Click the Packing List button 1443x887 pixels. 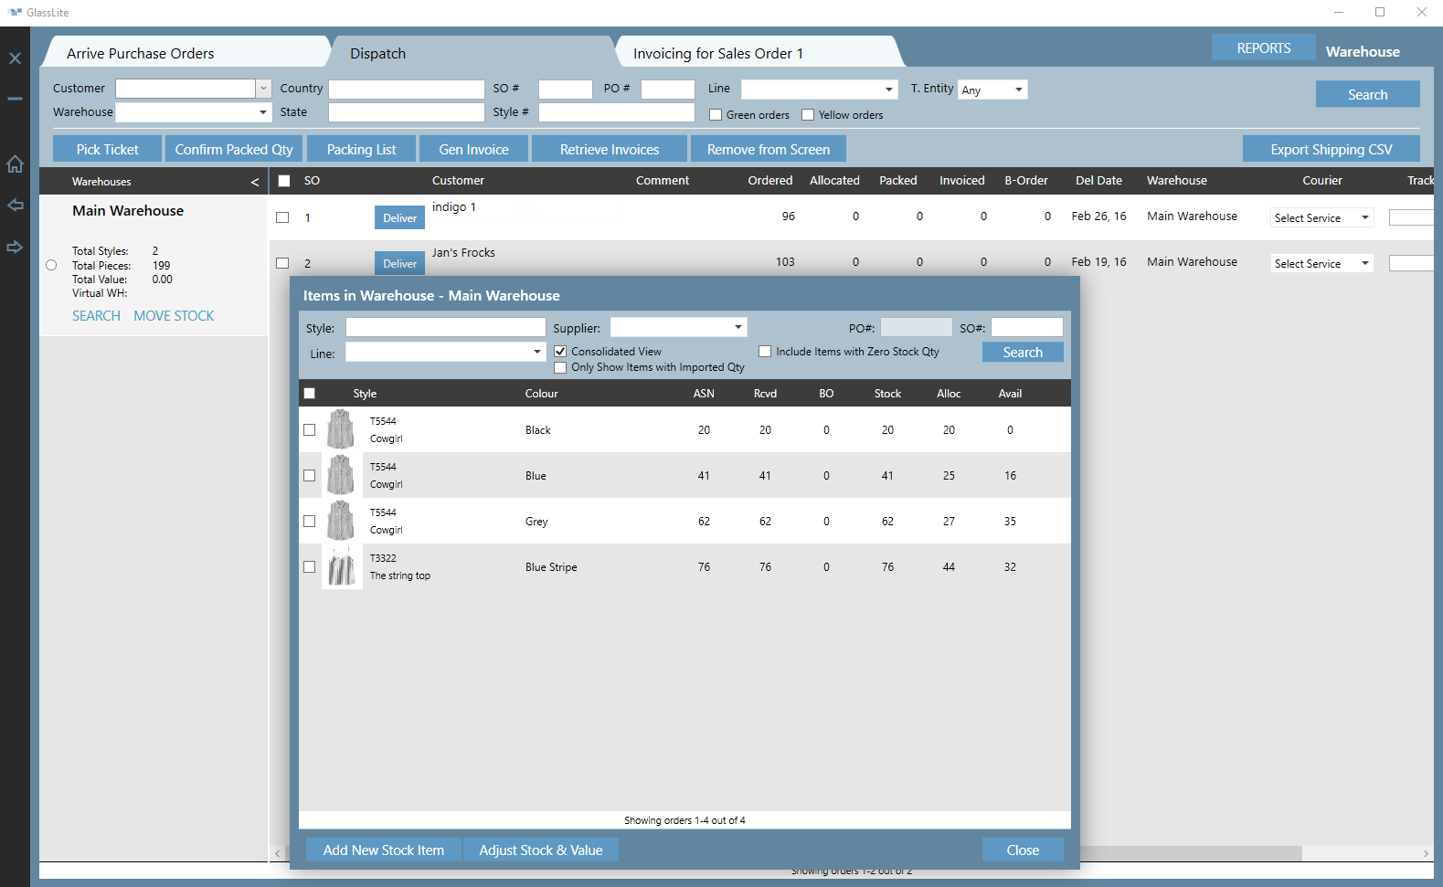pyautogui.click(x=361, y=149)
